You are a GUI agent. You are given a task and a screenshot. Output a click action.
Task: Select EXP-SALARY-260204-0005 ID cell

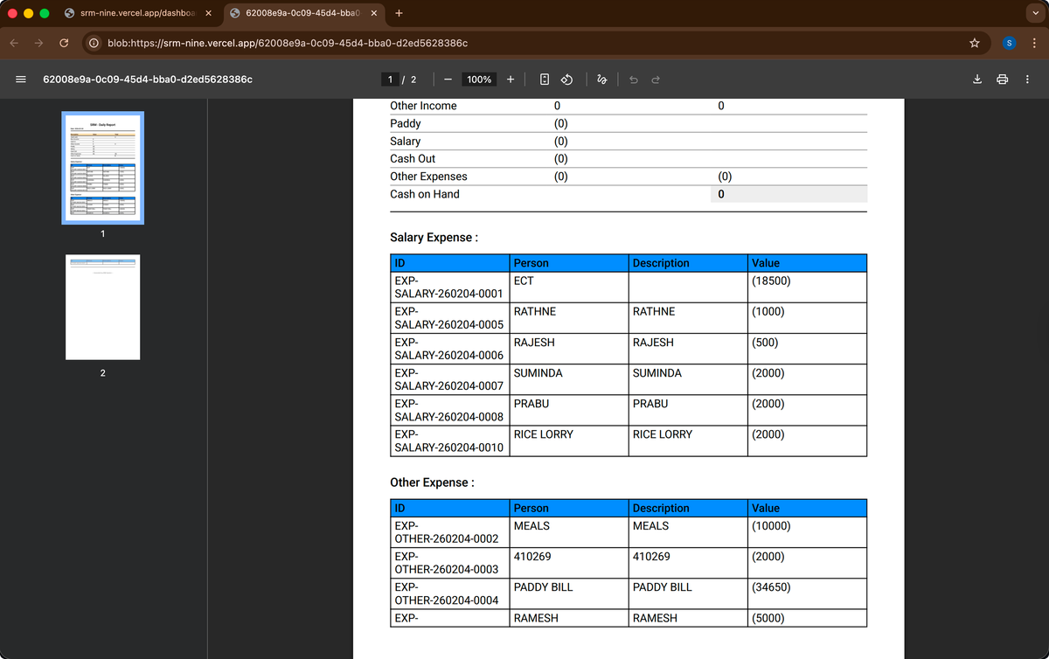[x=449, y=318]
